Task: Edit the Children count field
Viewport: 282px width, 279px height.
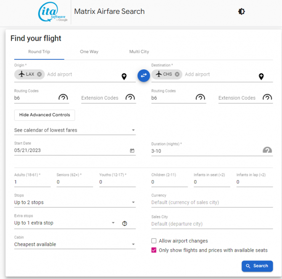Action: [x=170, y=182]
